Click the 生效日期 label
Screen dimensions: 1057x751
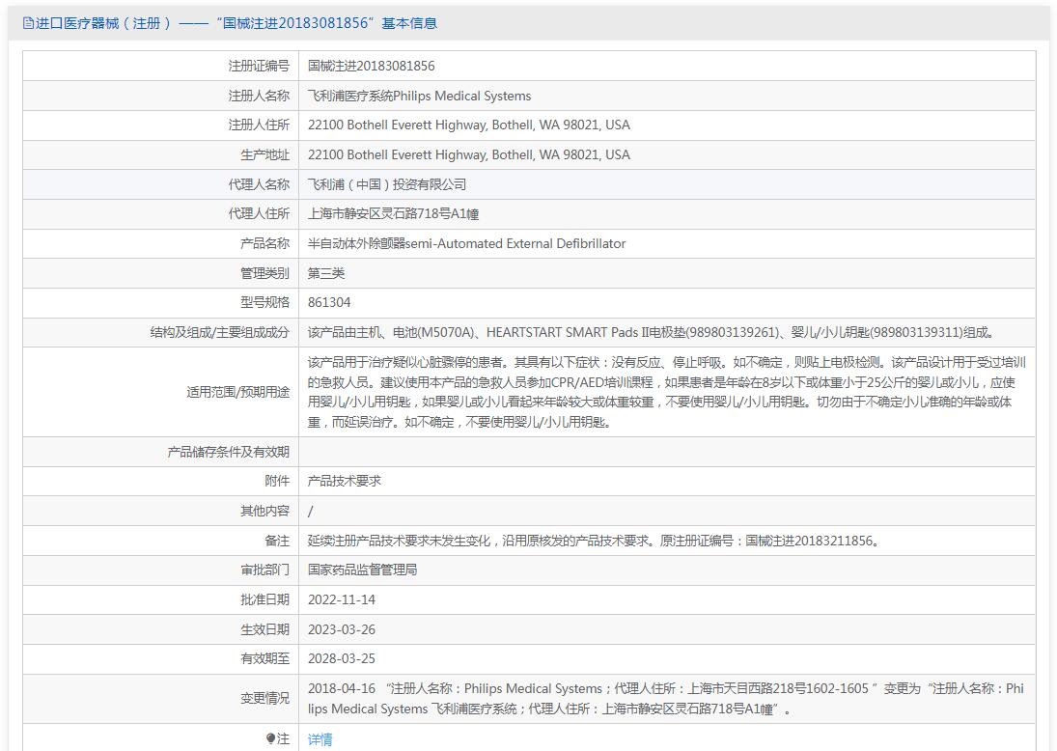coord(264,629)
